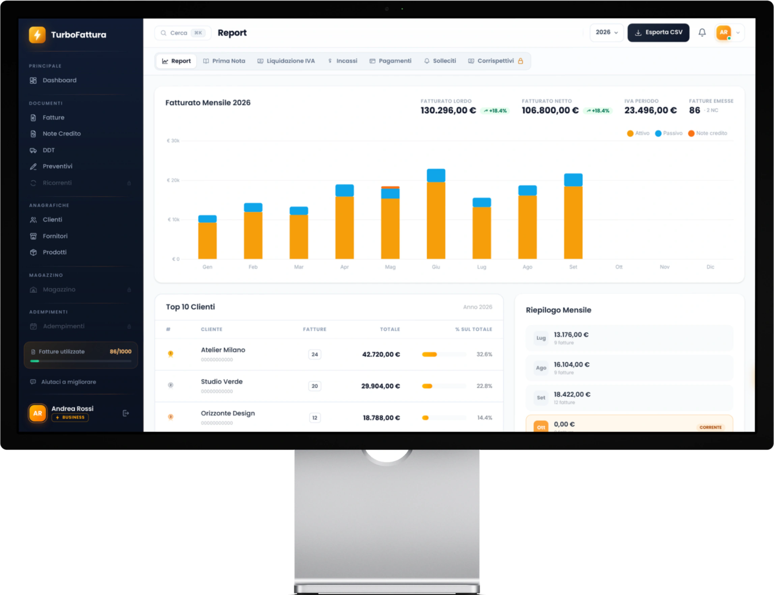Click the Studio Verde client row name
This screenshot has height=595, width=774.
(x=222, y=382)
